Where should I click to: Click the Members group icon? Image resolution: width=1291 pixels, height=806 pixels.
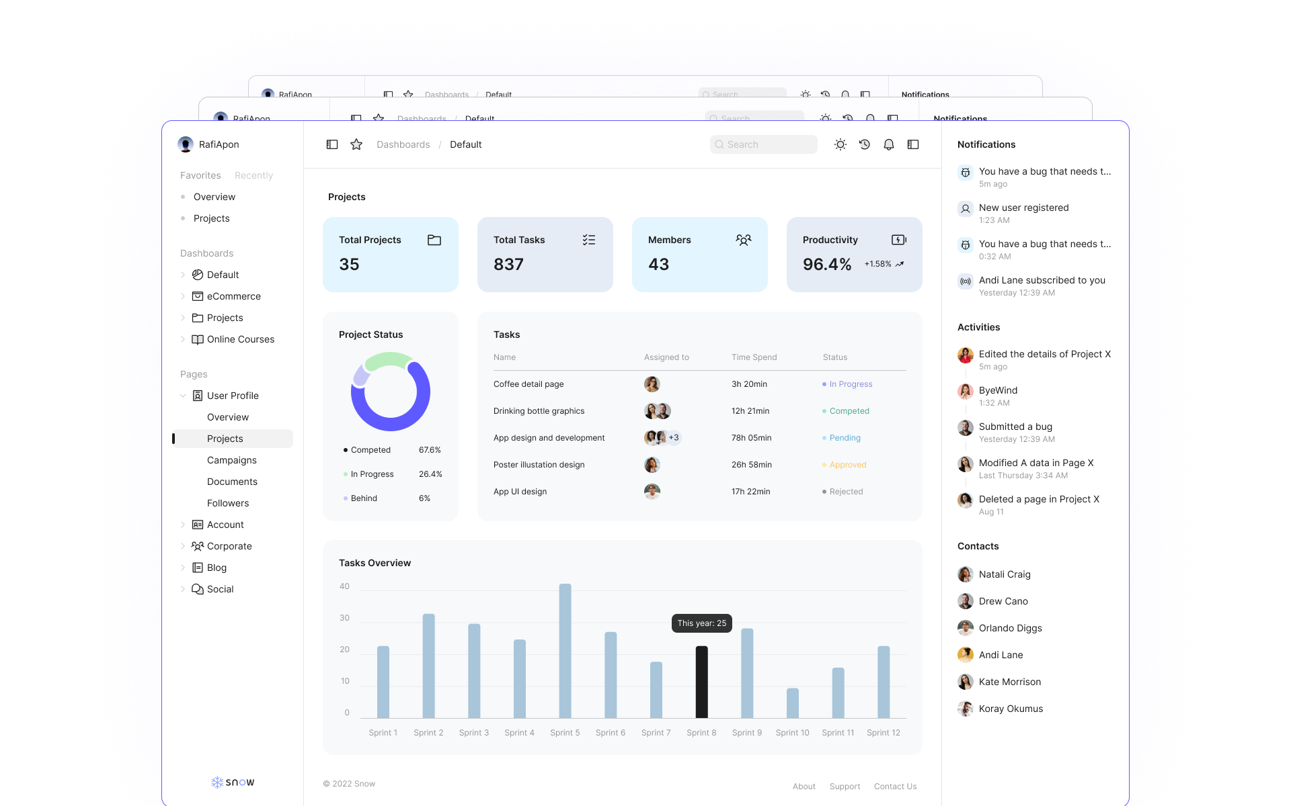[x=744, y=240]
